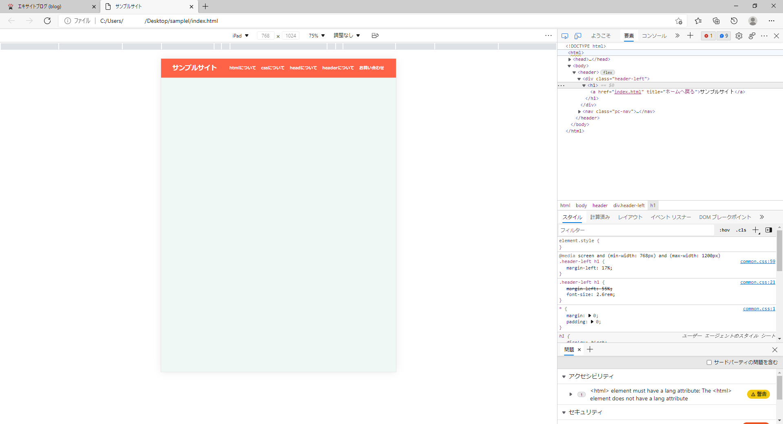783x424 pixels.
Task: Collapse the セキュリティ issues section
Action: (x=564, y=413)
